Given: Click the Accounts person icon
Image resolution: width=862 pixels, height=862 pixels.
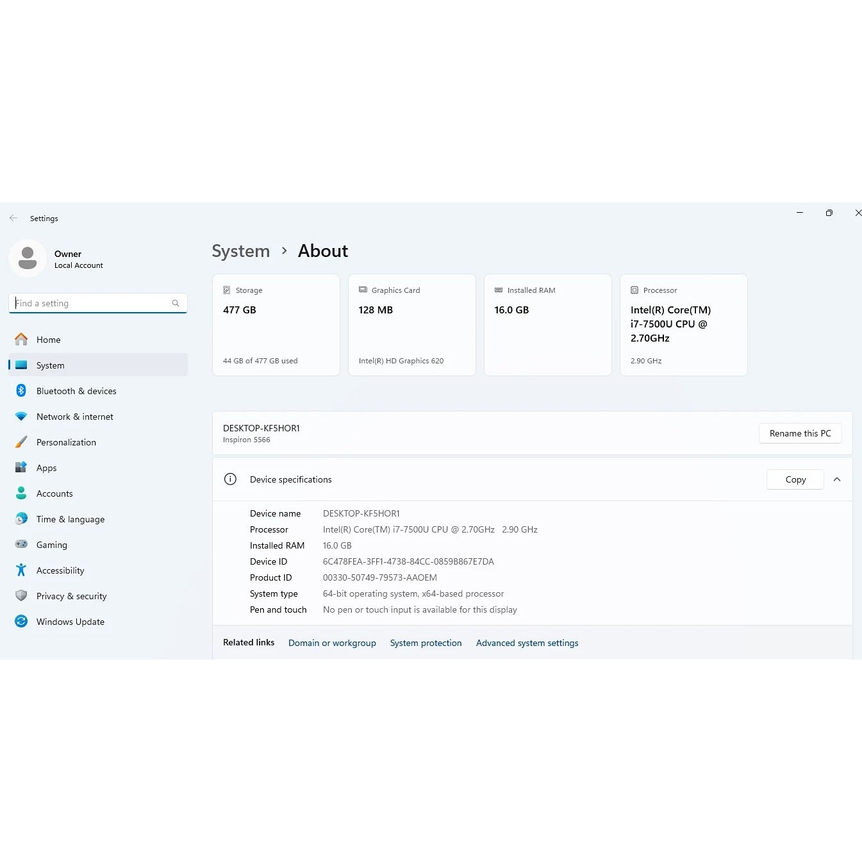Looking at the screenshot, I should click(21, 493).
